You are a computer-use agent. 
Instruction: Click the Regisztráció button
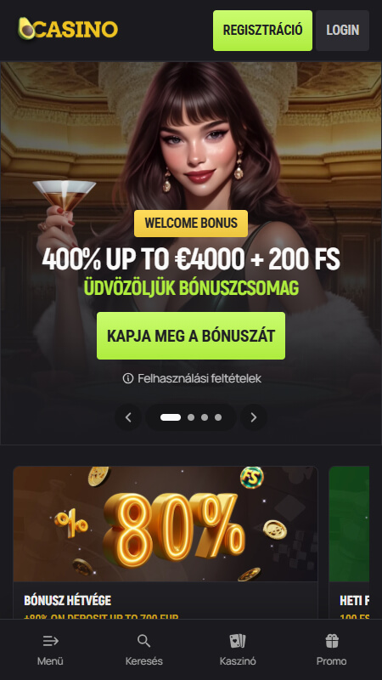262,31
